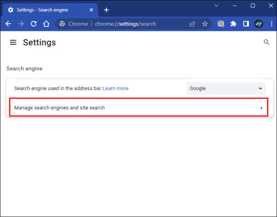
Task: Open the Settings hamburger menu
Action: pyautogui.click(x=13, y=43)
